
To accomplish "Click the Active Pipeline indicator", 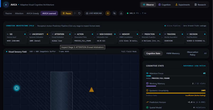I will 173,26.
